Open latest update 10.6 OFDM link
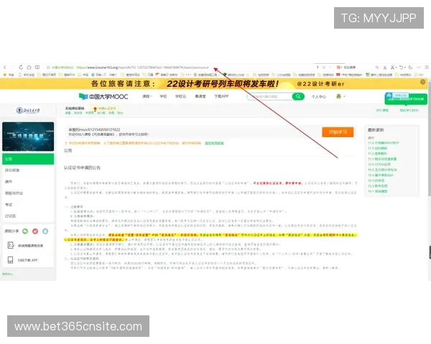431x344 pixels. point(379,164)
